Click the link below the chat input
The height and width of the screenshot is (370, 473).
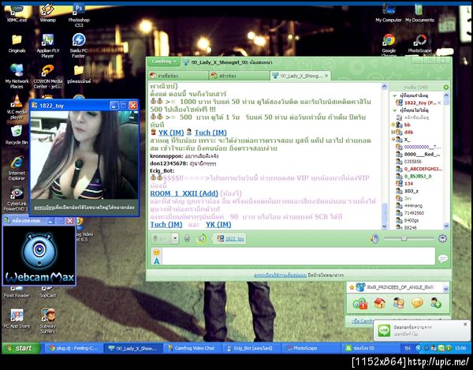[x=280, y=275]
